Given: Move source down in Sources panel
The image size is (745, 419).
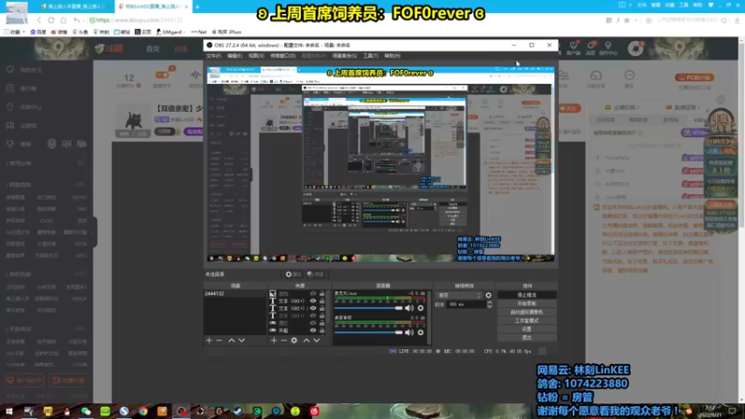Looking at the screenshot, I should click(x=317, y=340).
